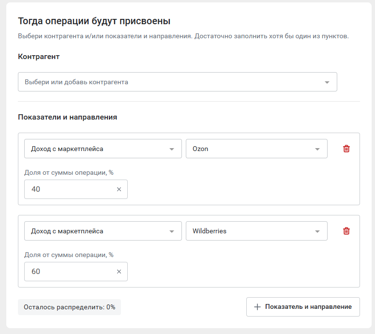Open first Доход с маркетплейса indicator dropdown
Image resolution: width=375 pixels, height=334 pixels.
click(103, 149)
